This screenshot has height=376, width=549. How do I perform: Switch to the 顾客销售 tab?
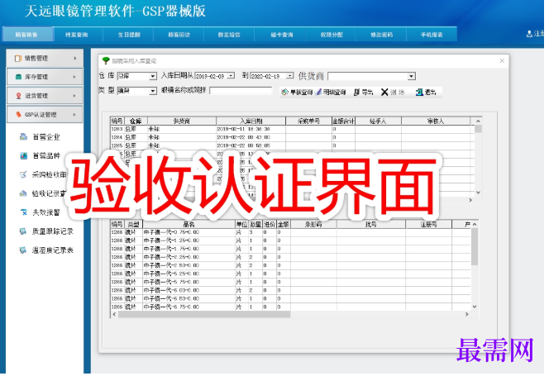27,35
